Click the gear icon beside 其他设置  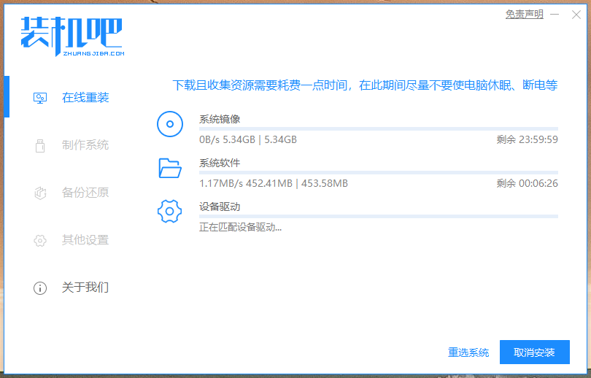pos(41,241)
